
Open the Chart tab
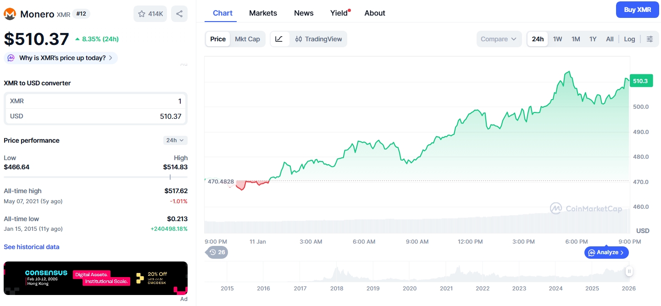coord(222,13)
